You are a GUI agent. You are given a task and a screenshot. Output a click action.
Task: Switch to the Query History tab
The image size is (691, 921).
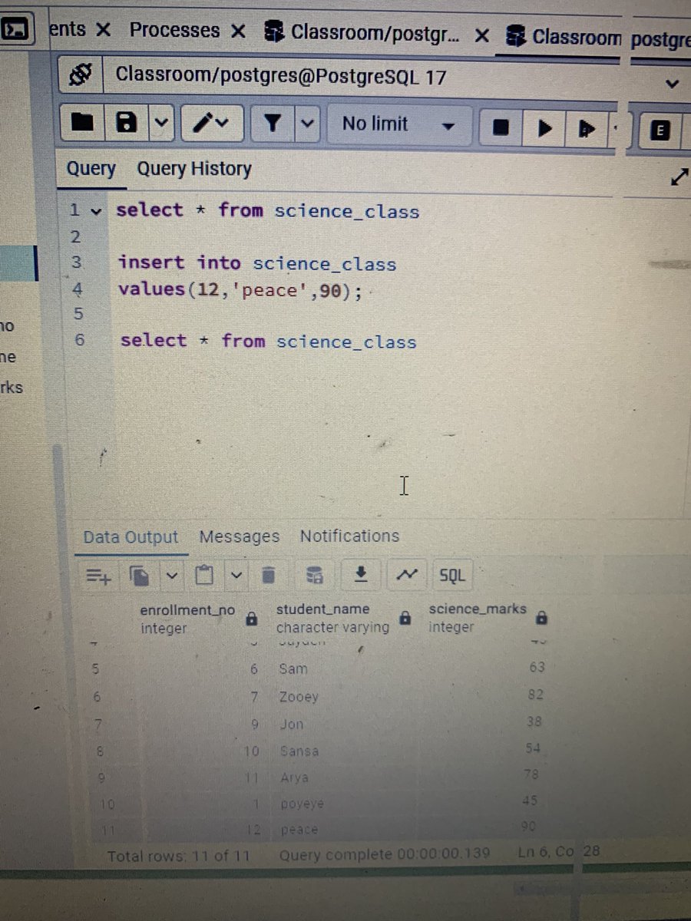point(193,169)
